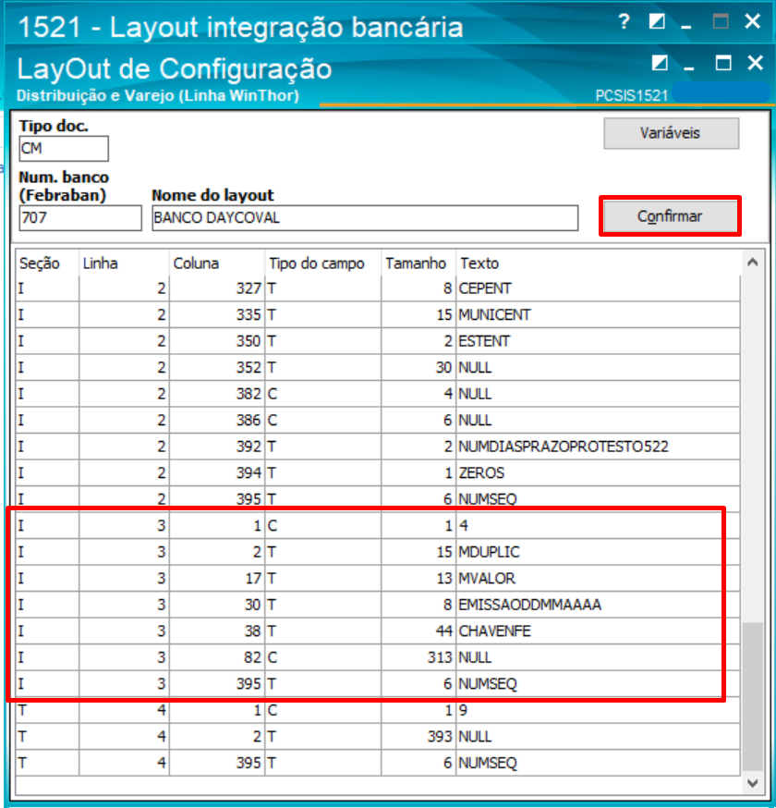776x808 pixels.
Task: Click Tamanho cell 15 in the MUNICENT row
Action: [418, 315]
